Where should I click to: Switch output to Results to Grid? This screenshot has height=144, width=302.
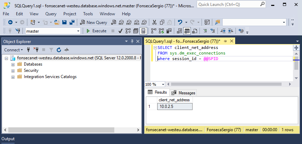[187, 31]
